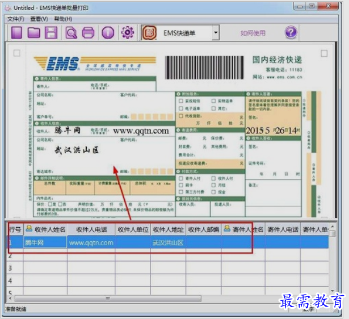Select the cell containing www.qqtn.com
This screenshot has width=349, height=319.
(91, 242)
